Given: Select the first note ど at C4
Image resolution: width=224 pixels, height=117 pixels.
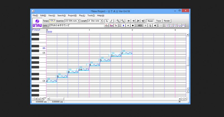Looking at the screenshot, I should [52, 81].
